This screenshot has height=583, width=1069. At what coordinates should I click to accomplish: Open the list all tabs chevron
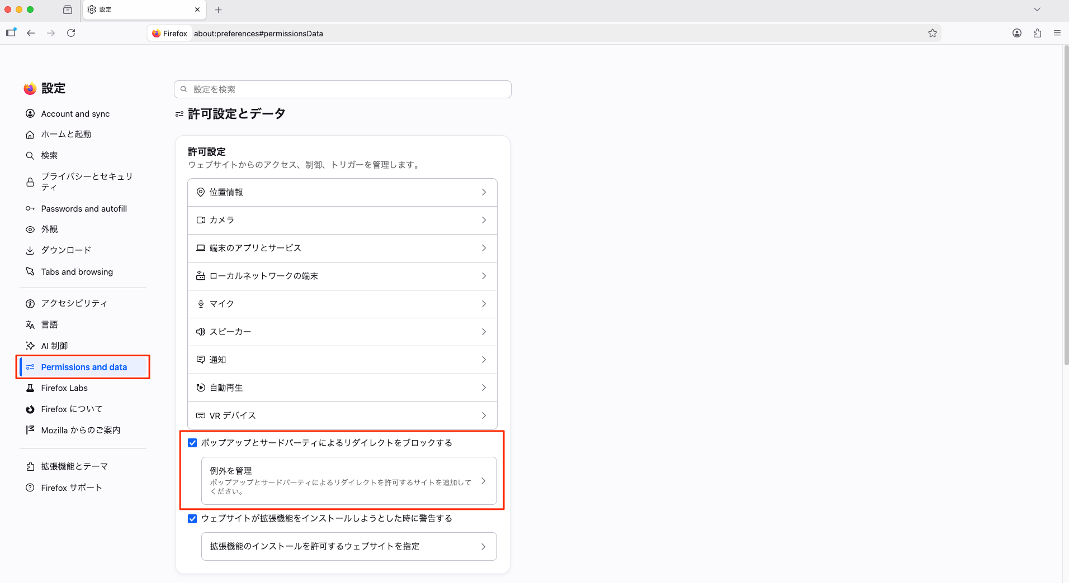tap(1037, 9)
